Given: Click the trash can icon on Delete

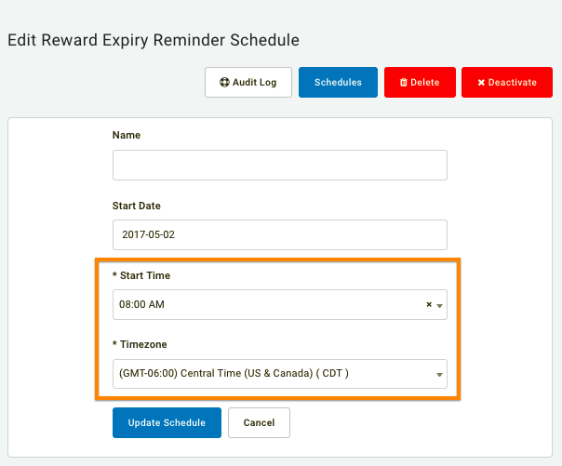Looking at the screenshot, I should pos(404,83).
